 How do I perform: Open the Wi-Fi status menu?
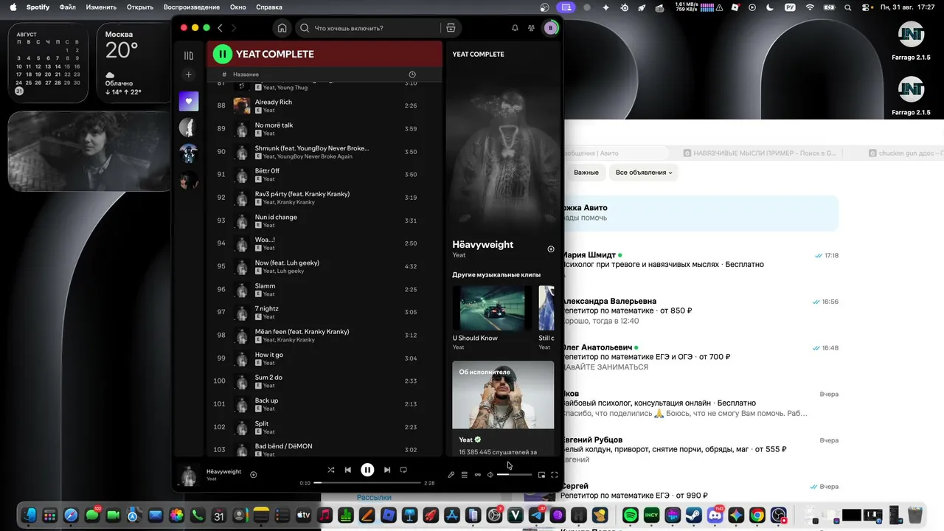click(x=811, y=7)
